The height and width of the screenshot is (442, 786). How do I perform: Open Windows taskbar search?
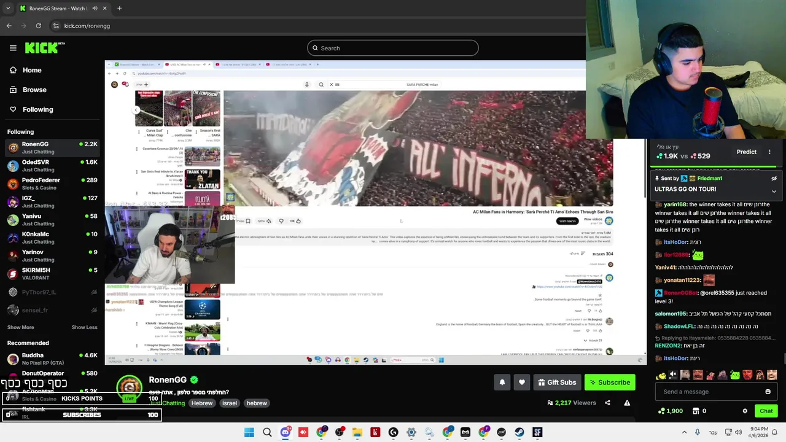(x=267, y=432)
